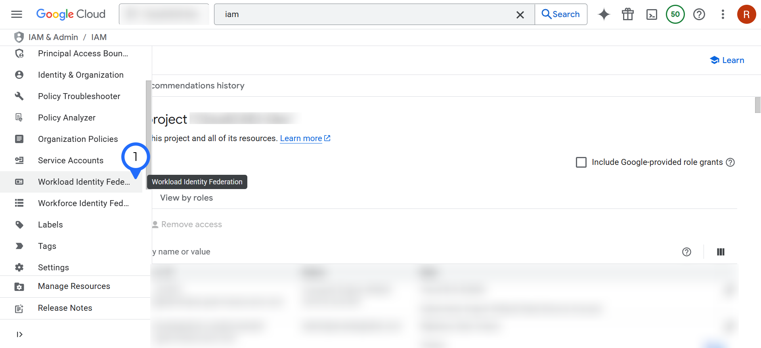761x348 pixels.
Task: Open the user account avatar R
Action: tap(746, 14)
